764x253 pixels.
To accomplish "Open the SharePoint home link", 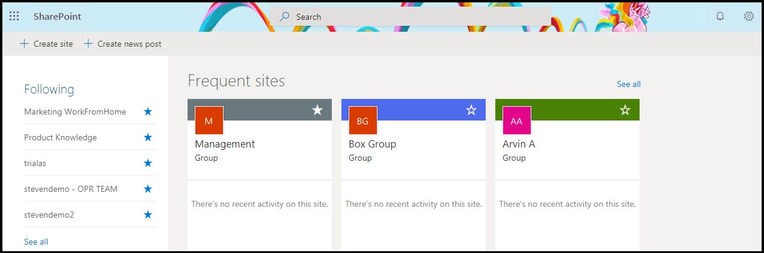I will (58, 17).
